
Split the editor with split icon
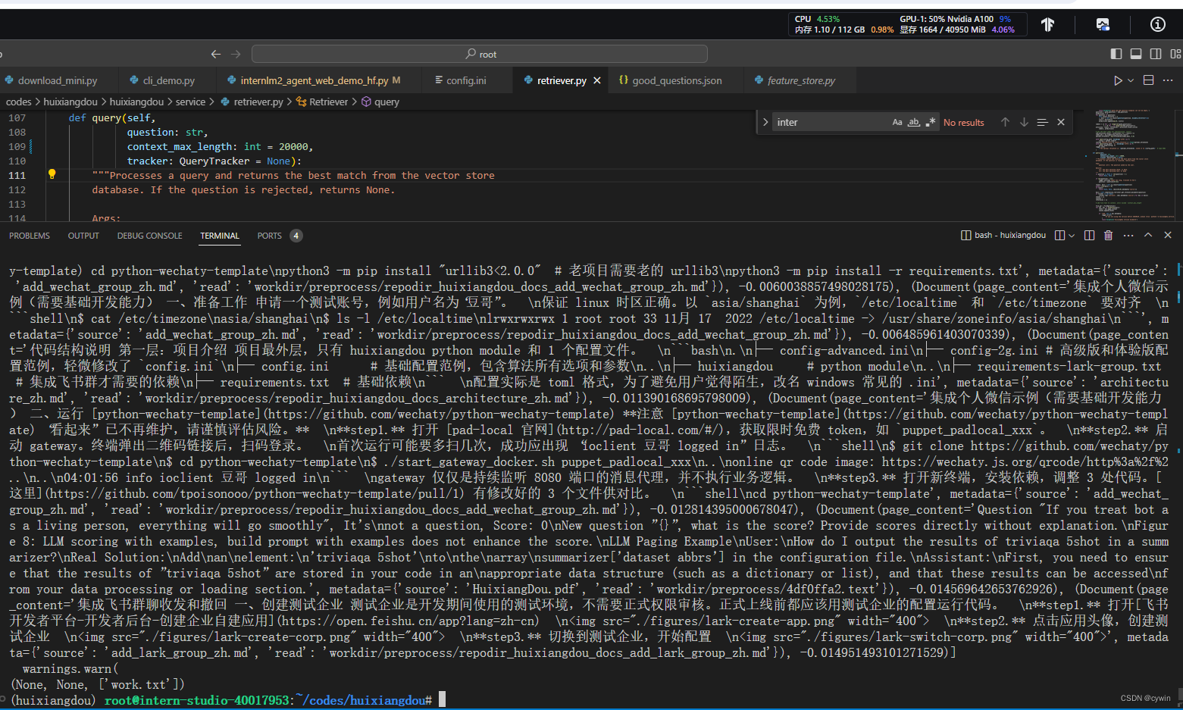tap(1148, 80)
